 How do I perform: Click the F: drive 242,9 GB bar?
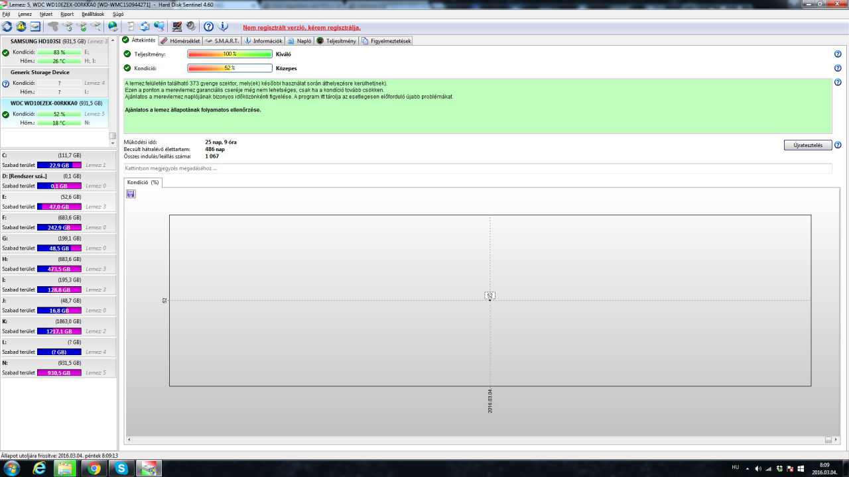click(59, 227)
